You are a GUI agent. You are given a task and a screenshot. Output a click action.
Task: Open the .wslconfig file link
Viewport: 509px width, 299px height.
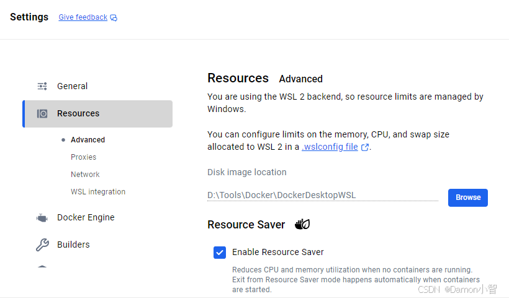[x=330, y=147]
